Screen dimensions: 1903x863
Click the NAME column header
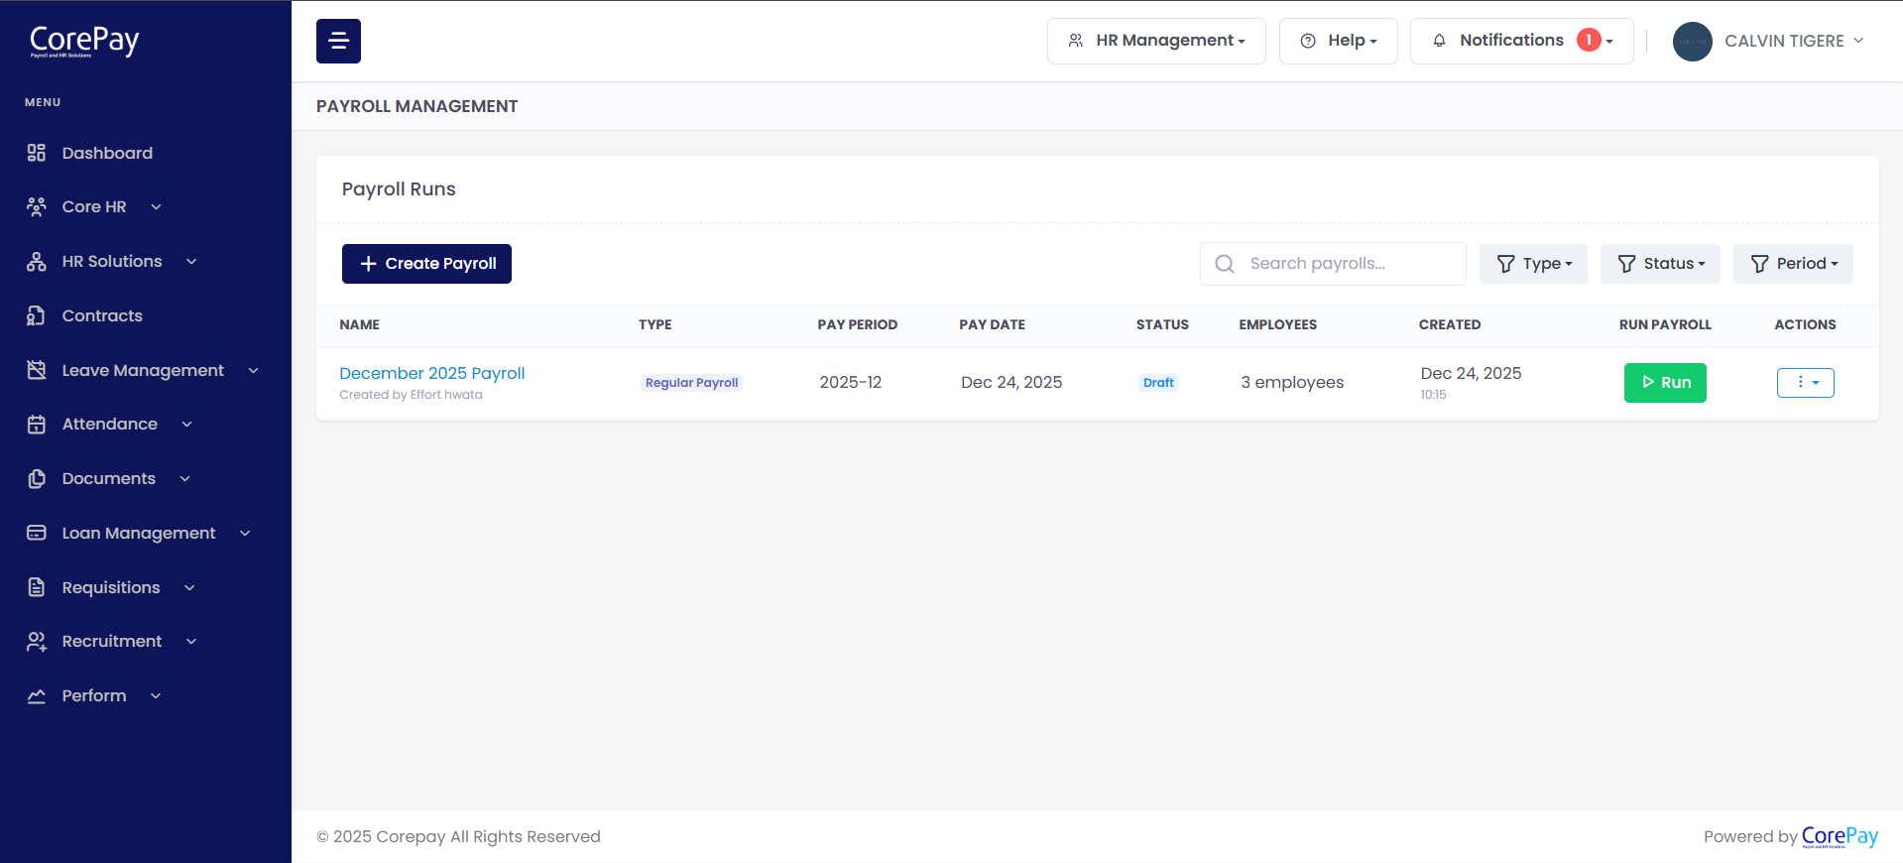click(x=359, y=324)
